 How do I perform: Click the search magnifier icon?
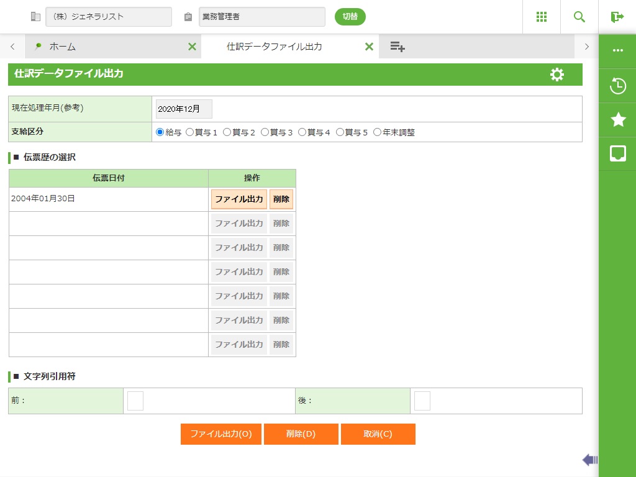click(579, 17)
